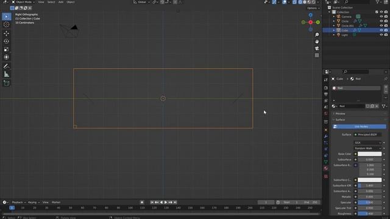The width and height of the screenshot is (390, 219).
Task: Hide Circle.001 via its eye icon
Action: point(381,26)
